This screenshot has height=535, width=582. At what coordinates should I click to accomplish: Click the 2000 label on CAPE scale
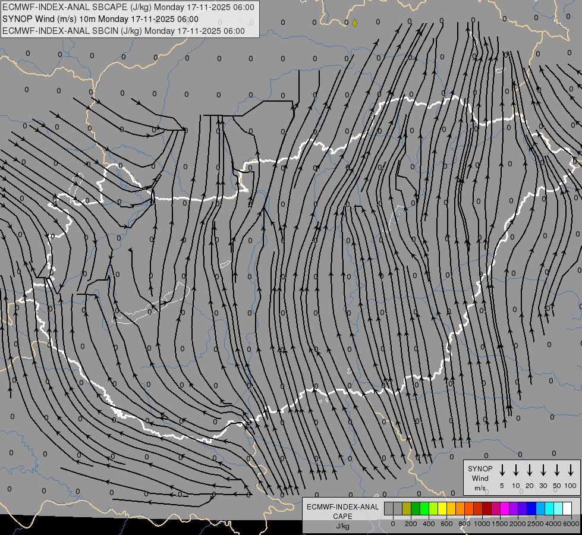(x=518, y=524)
